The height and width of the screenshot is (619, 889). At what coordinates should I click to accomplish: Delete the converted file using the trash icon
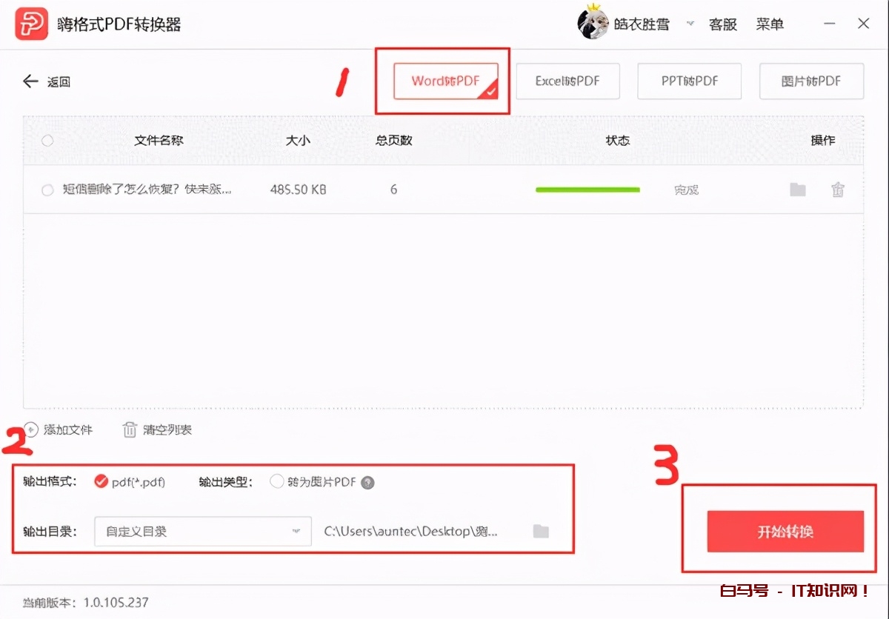tap(838, 190)
